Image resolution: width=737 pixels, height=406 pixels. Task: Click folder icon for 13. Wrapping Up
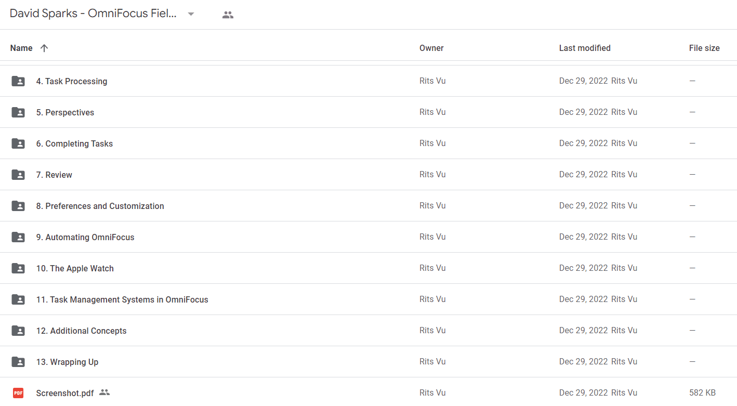click(18, 362)
